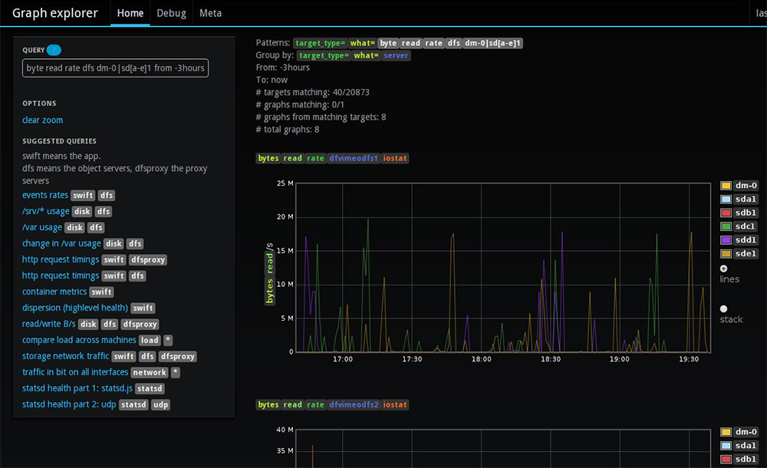Open statsd health part 1: statsd.js
The height and width of the screenshot is (468, 767).
[77, 388]
